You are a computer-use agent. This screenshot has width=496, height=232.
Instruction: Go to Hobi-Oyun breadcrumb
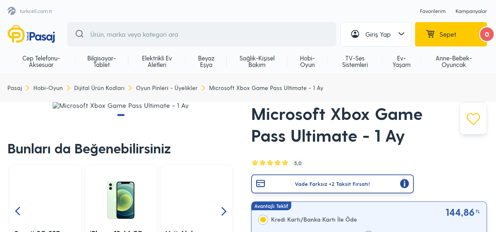click(48, 88)
